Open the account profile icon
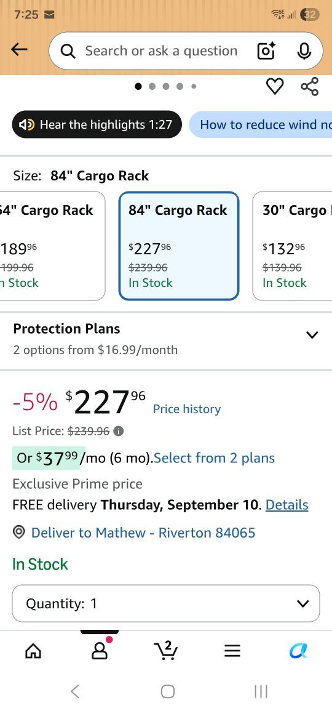This screenshot has width=332, height=713. [x=99, y=651]
